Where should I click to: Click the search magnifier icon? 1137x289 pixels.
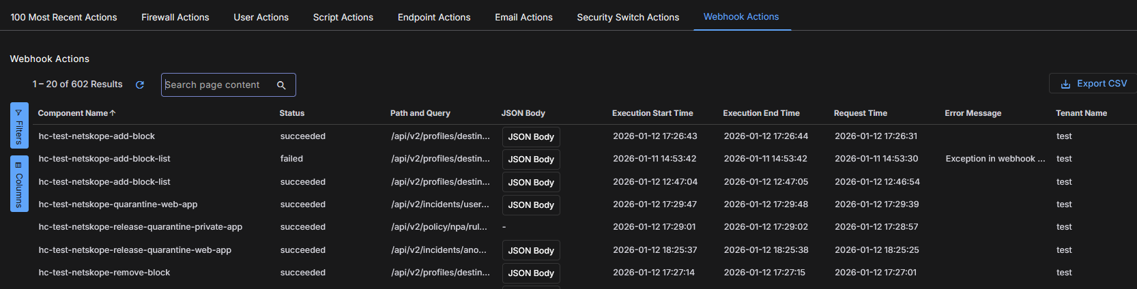(281, 85)
